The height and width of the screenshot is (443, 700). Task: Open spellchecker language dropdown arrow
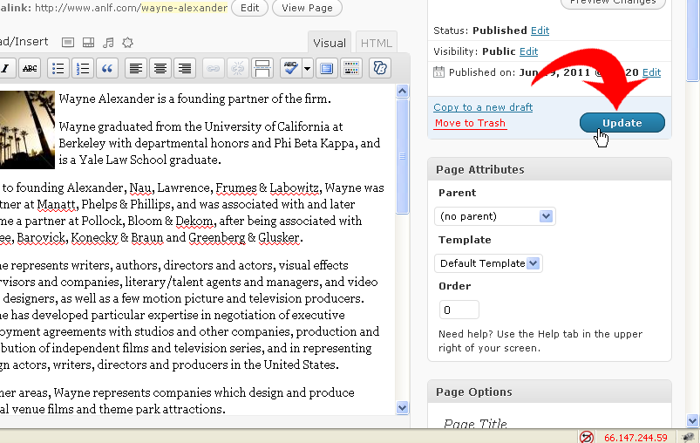(x=307, y=68)
